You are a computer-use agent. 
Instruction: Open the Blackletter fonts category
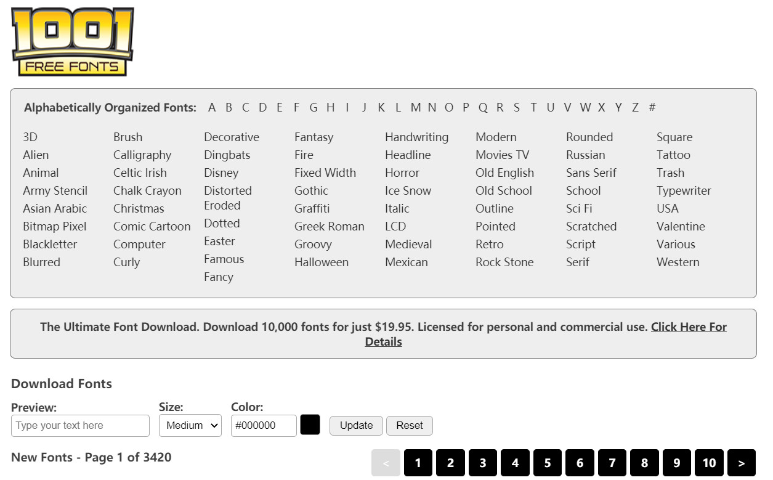(50, 244)
